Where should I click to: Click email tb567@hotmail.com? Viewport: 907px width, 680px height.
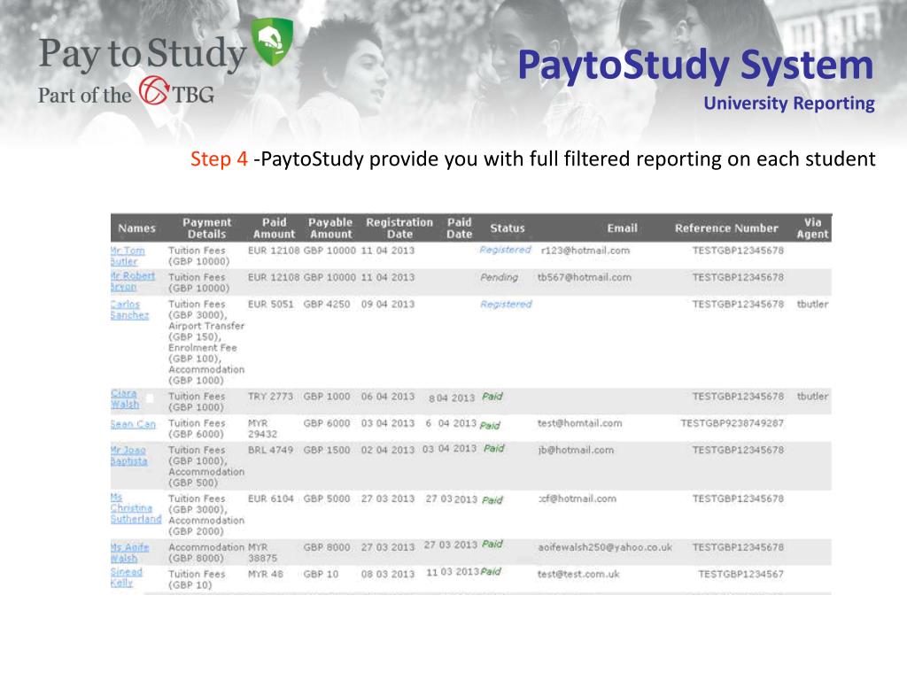click(x=585, y=277)
